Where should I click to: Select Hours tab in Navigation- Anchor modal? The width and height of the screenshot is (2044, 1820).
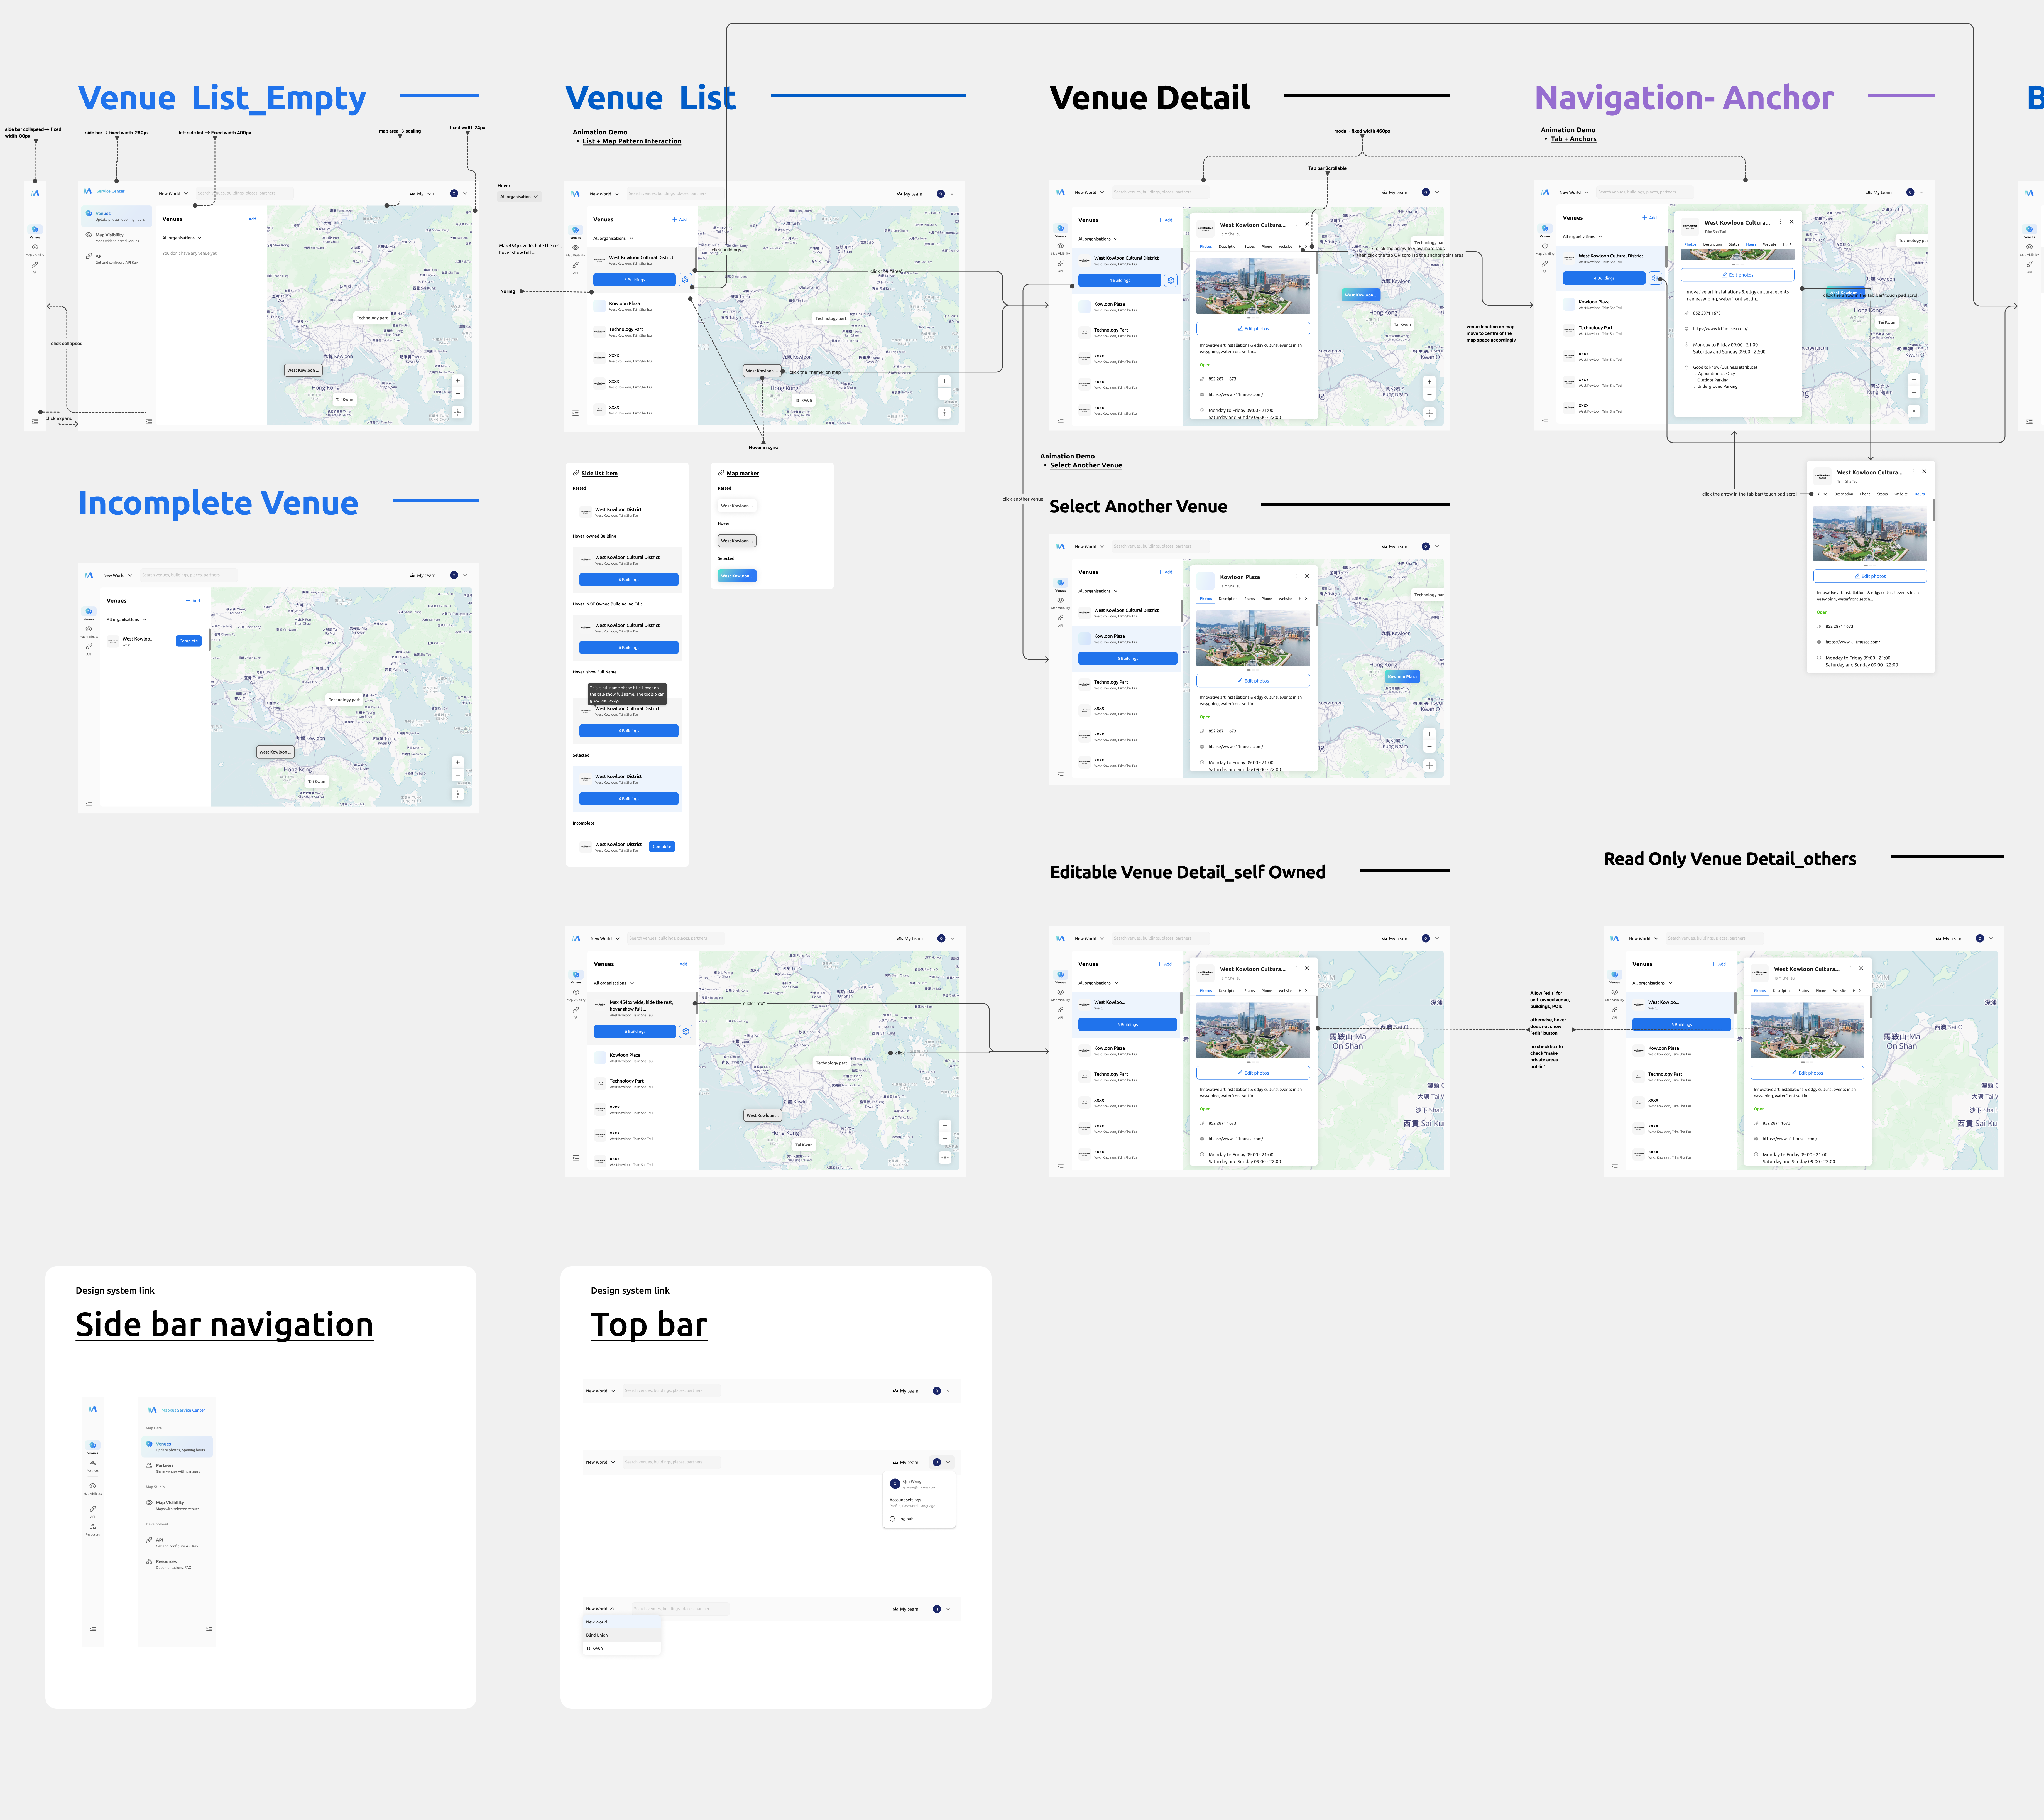tap(1751, 244)
